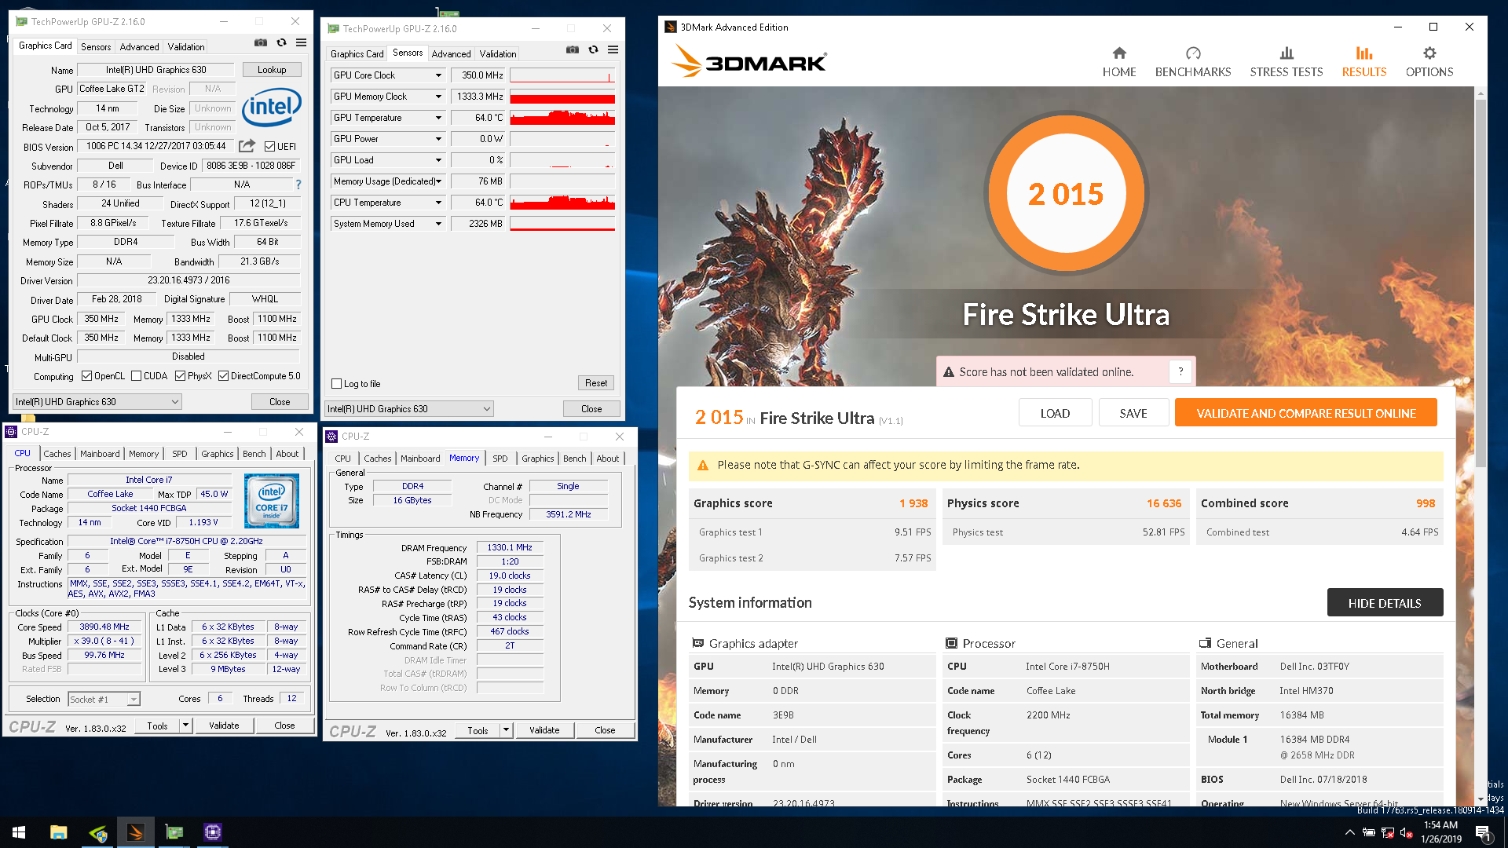Open the Mainboard tab in CPU-Z CPU window

coord(100,454)
